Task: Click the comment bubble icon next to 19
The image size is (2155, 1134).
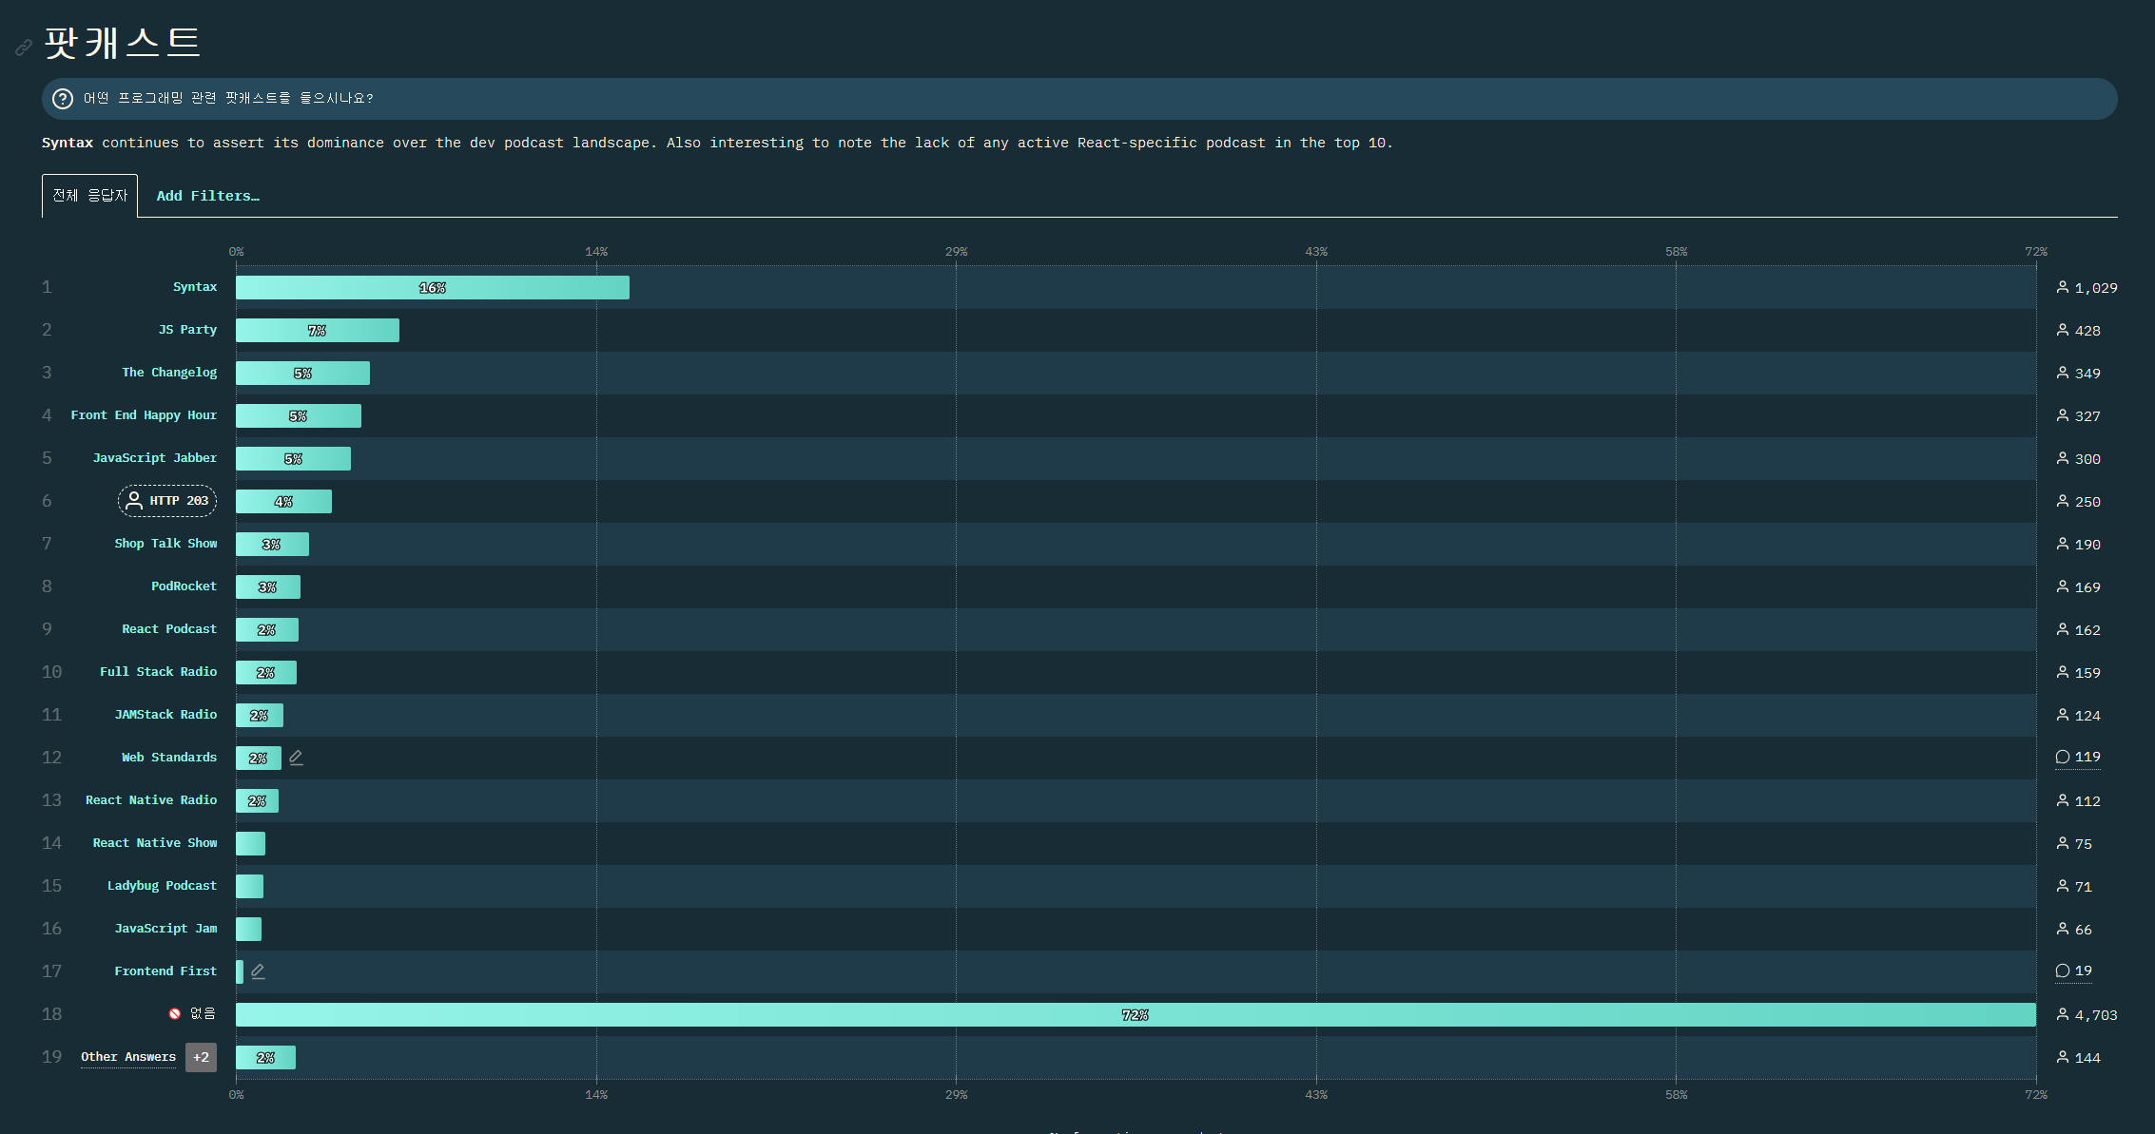Action: pyautogui.click(x=2062, y=971)
